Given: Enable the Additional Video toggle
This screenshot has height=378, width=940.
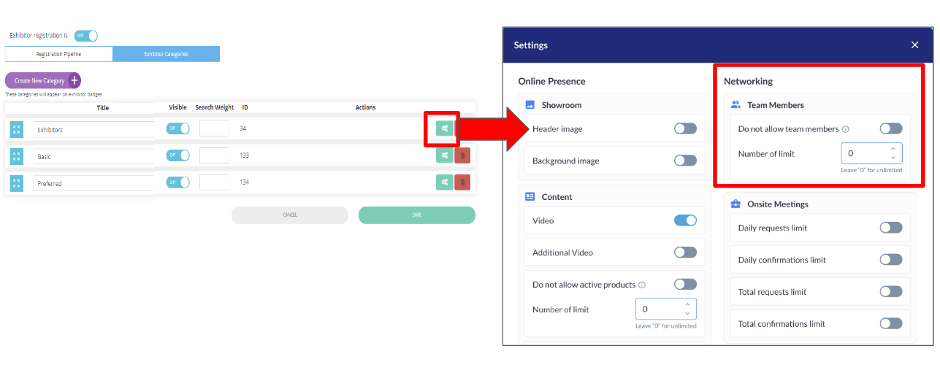Looking at the screenshot, I should (685, 252).
